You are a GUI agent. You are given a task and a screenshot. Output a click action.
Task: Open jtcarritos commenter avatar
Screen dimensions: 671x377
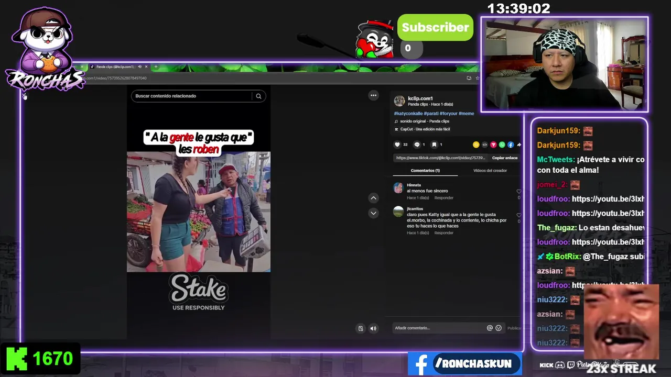(398, 212)
